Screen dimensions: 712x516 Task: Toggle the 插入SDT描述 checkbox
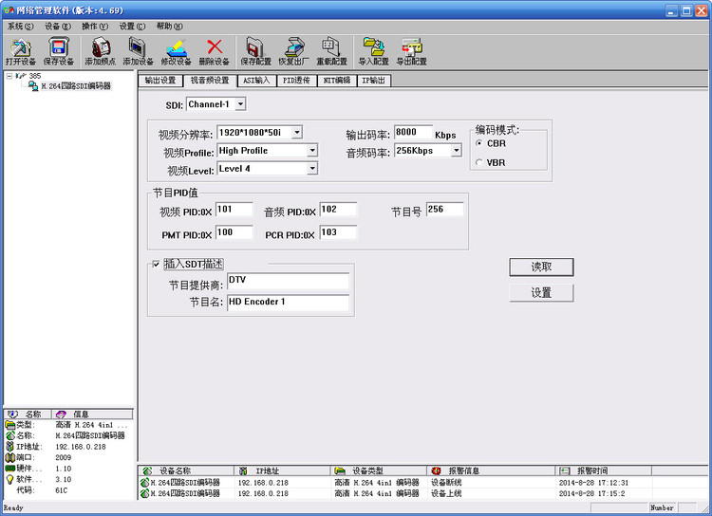click(x=157, y=264)
